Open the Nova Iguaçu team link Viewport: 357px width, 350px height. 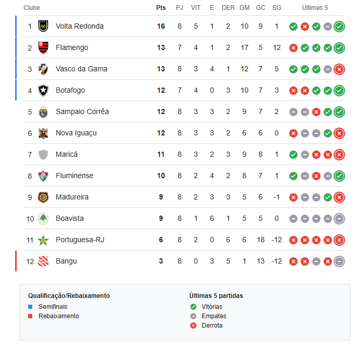[76, 133]
